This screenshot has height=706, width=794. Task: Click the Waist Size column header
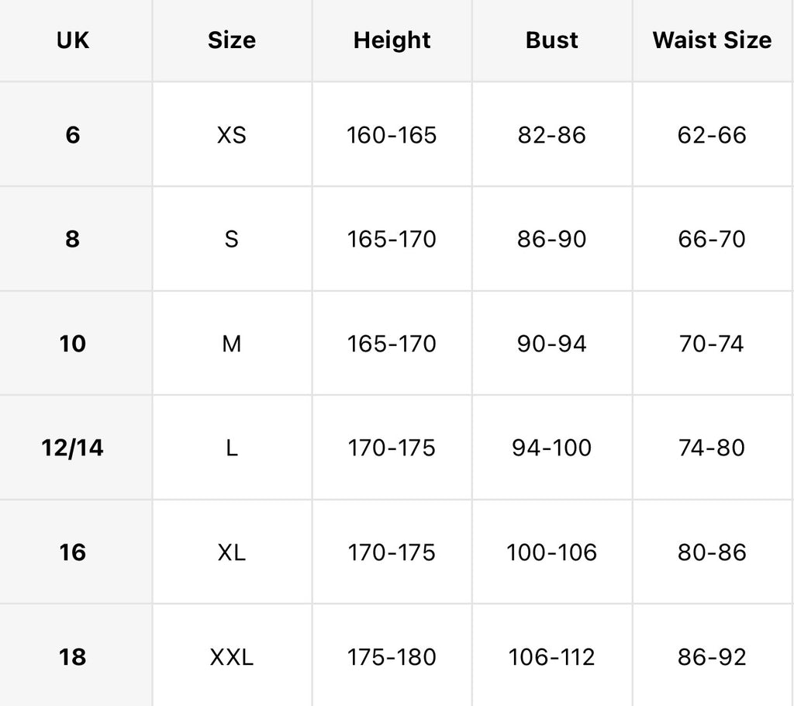712,40
